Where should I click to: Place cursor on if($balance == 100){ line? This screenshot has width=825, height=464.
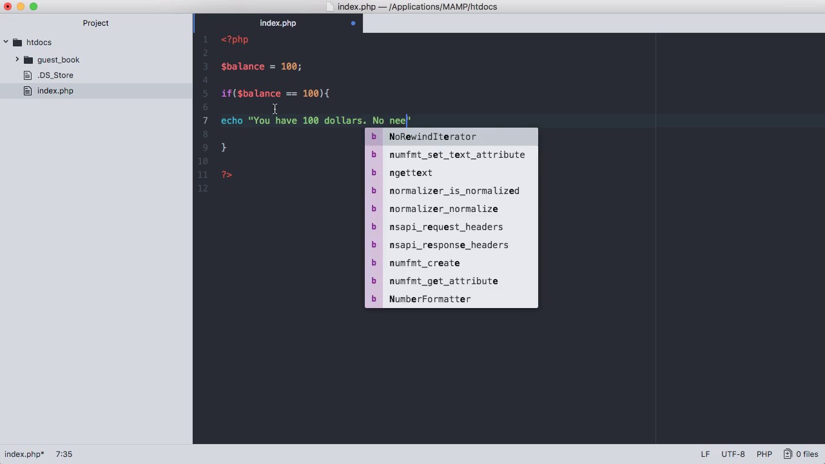(x=275, y=93)
